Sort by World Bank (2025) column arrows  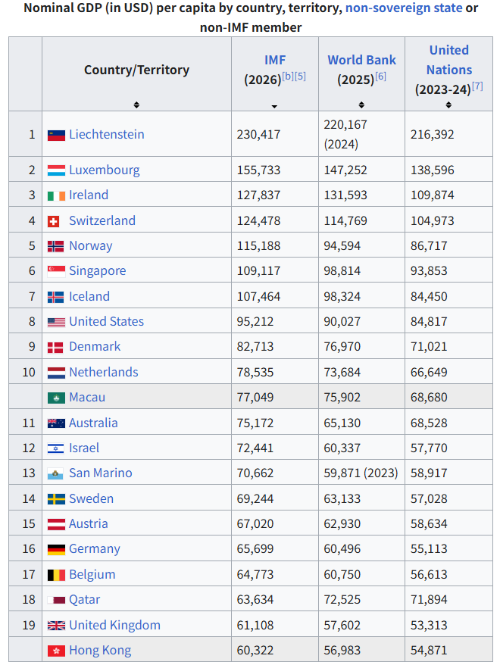coord(361,105)
